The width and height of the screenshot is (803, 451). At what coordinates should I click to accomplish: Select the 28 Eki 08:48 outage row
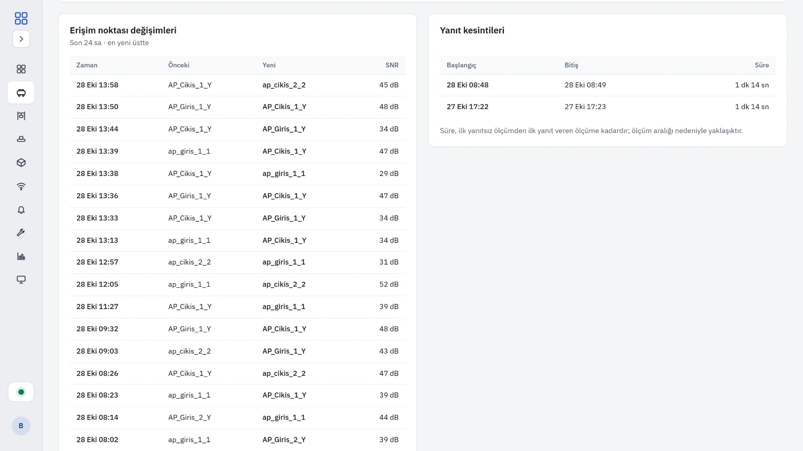click(x=607, y=85)
